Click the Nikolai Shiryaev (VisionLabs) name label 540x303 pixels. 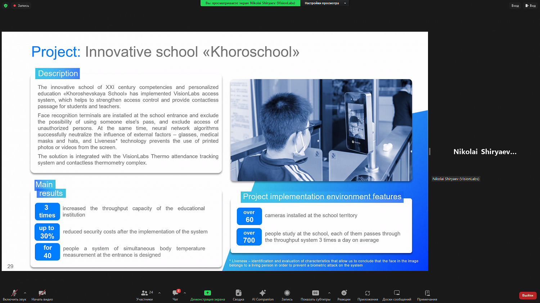[x=456, y=179]
